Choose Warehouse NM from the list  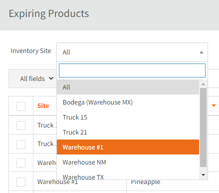point(128,162)
